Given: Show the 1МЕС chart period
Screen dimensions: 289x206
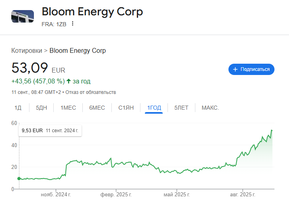Looking at the screenshot, I should pyautogui.click(x=68, y=108).
